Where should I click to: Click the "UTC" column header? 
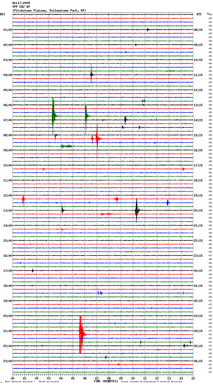pos(199,14)
